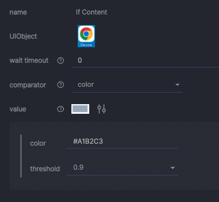Click the wait timeout label text
The image size is (219, 202).
[29, 60]
